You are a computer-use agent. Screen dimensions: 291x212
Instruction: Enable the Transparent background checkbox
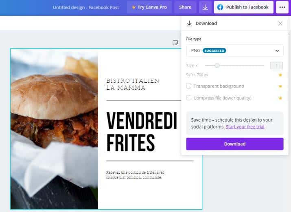(188, 86)
